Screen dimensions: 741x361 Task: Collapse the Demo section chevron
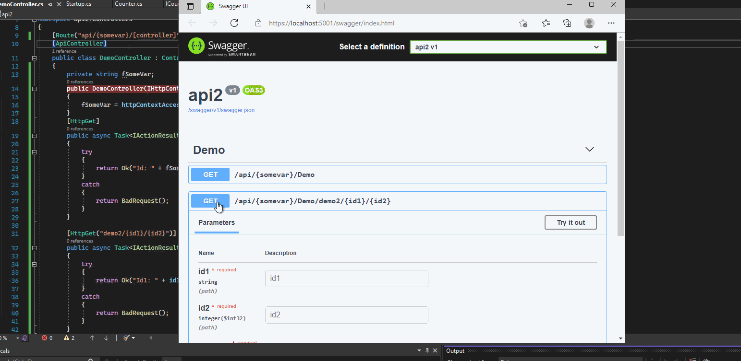(x=590, y=150)
